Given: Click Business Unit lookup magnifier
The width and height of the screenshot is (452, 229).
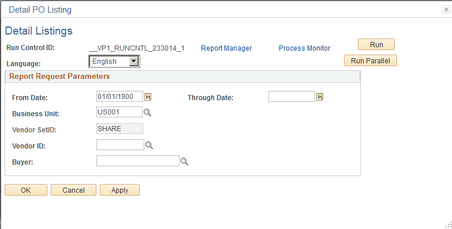Looking at the screenshot, I should [x=147, y=113].
